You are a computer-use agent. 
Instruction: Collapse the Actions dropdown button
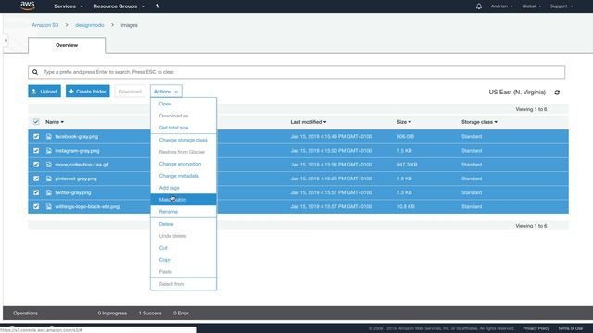(166, 92)
